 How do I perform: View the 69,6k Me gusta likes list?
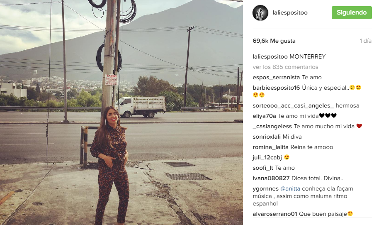[274, 41]
